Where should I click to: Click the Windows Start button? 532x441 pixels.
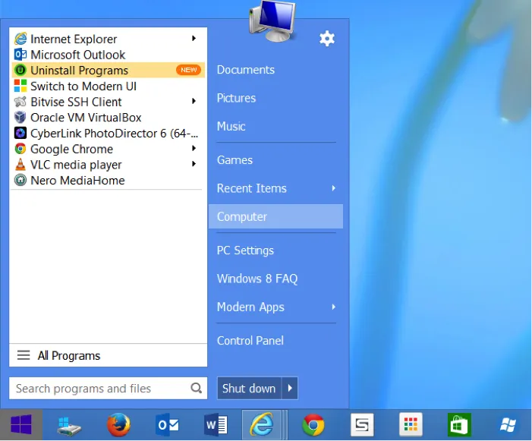click(x=21, y=425)
